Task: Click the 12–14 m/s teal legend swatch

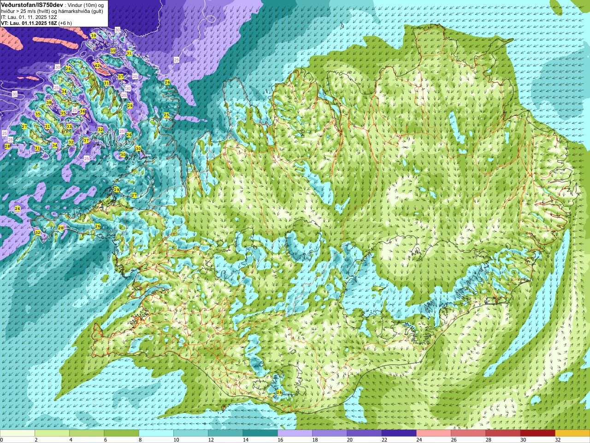Action: pyautogui.click(x=225, y=433)
